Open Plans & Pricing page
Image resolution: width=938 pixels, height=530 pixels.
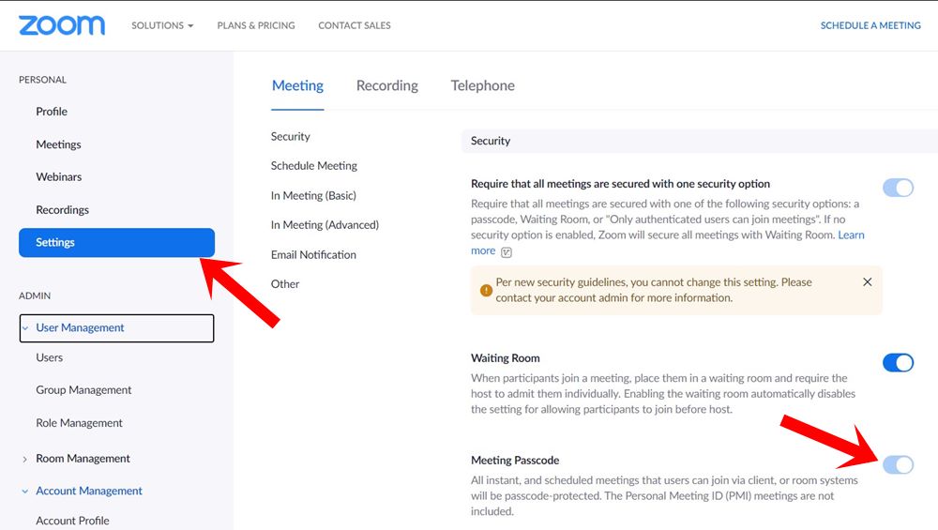tap(256, 25)
